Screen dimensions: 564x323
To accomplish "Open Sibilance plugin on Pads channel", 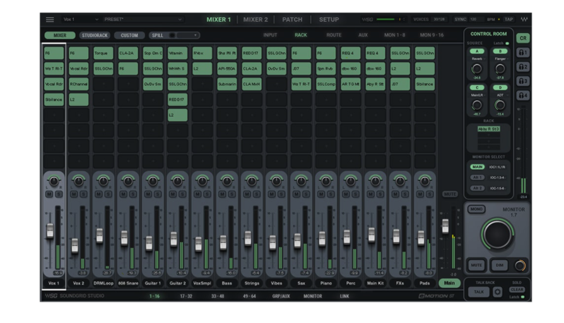I will pyautogui.click(x=425, y=84).
